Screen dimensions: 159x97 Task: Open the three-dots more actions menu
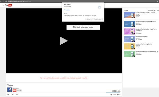[17, 95]
